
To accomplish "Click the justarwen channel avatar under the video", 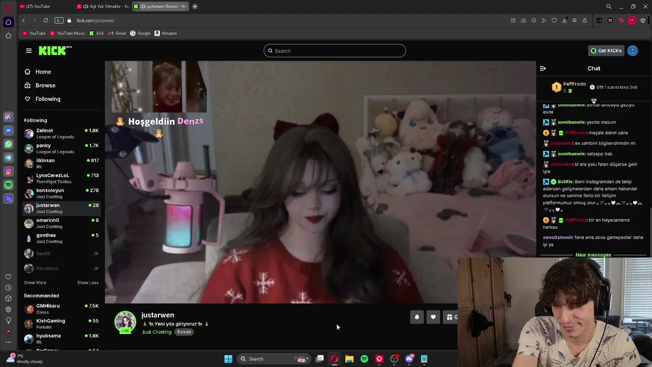I will coord(125,322).
